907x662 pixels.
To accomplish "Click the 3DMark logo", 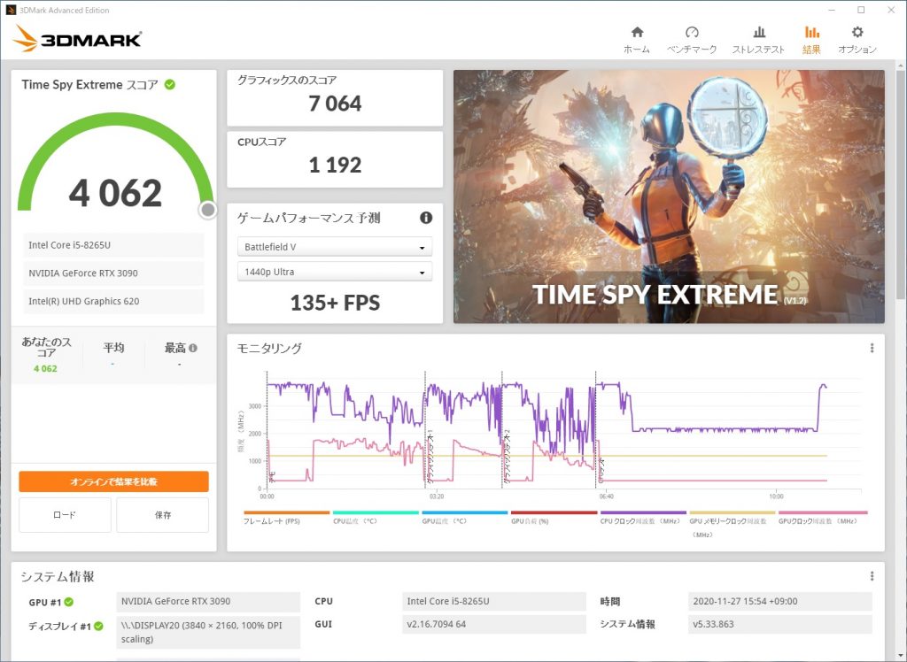I will tap(77, 38).
